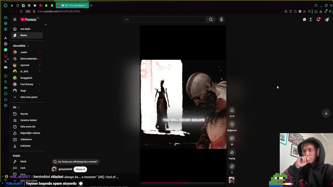The width and height of the screenshot is (333, 187).
Task: Open the star-shaped icon in YouTube header
Action: [x=304, y=19]
